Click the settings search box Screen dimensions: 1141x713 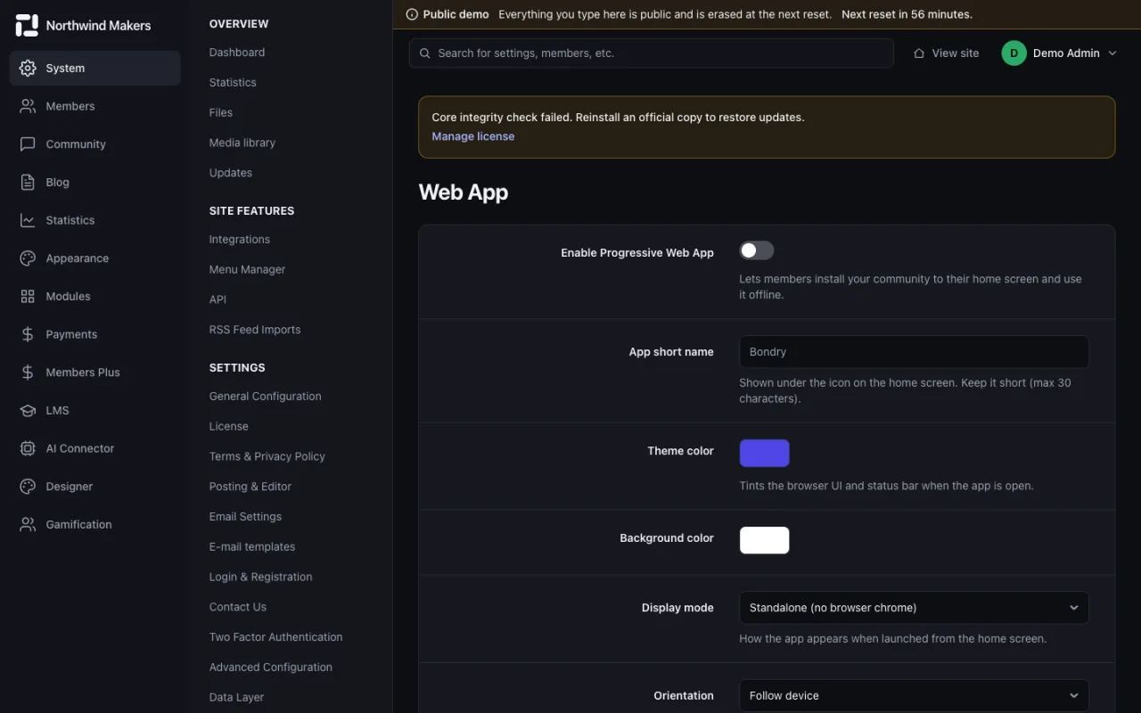click(652, 53)
